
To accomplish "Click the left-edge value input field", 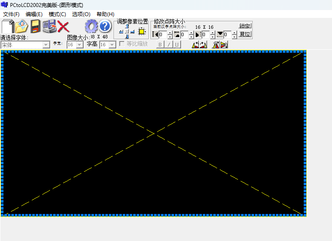I will point(163,34).
